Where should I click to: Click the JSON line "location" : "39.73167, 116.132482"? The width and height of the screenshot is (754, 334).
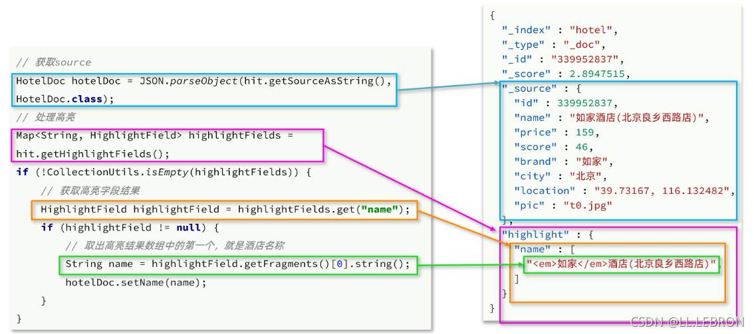(624, 191)
